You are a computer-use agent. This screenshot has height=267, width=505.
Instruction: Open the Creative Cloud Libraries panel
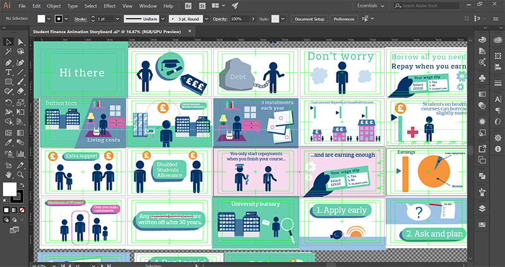[498, 40]
